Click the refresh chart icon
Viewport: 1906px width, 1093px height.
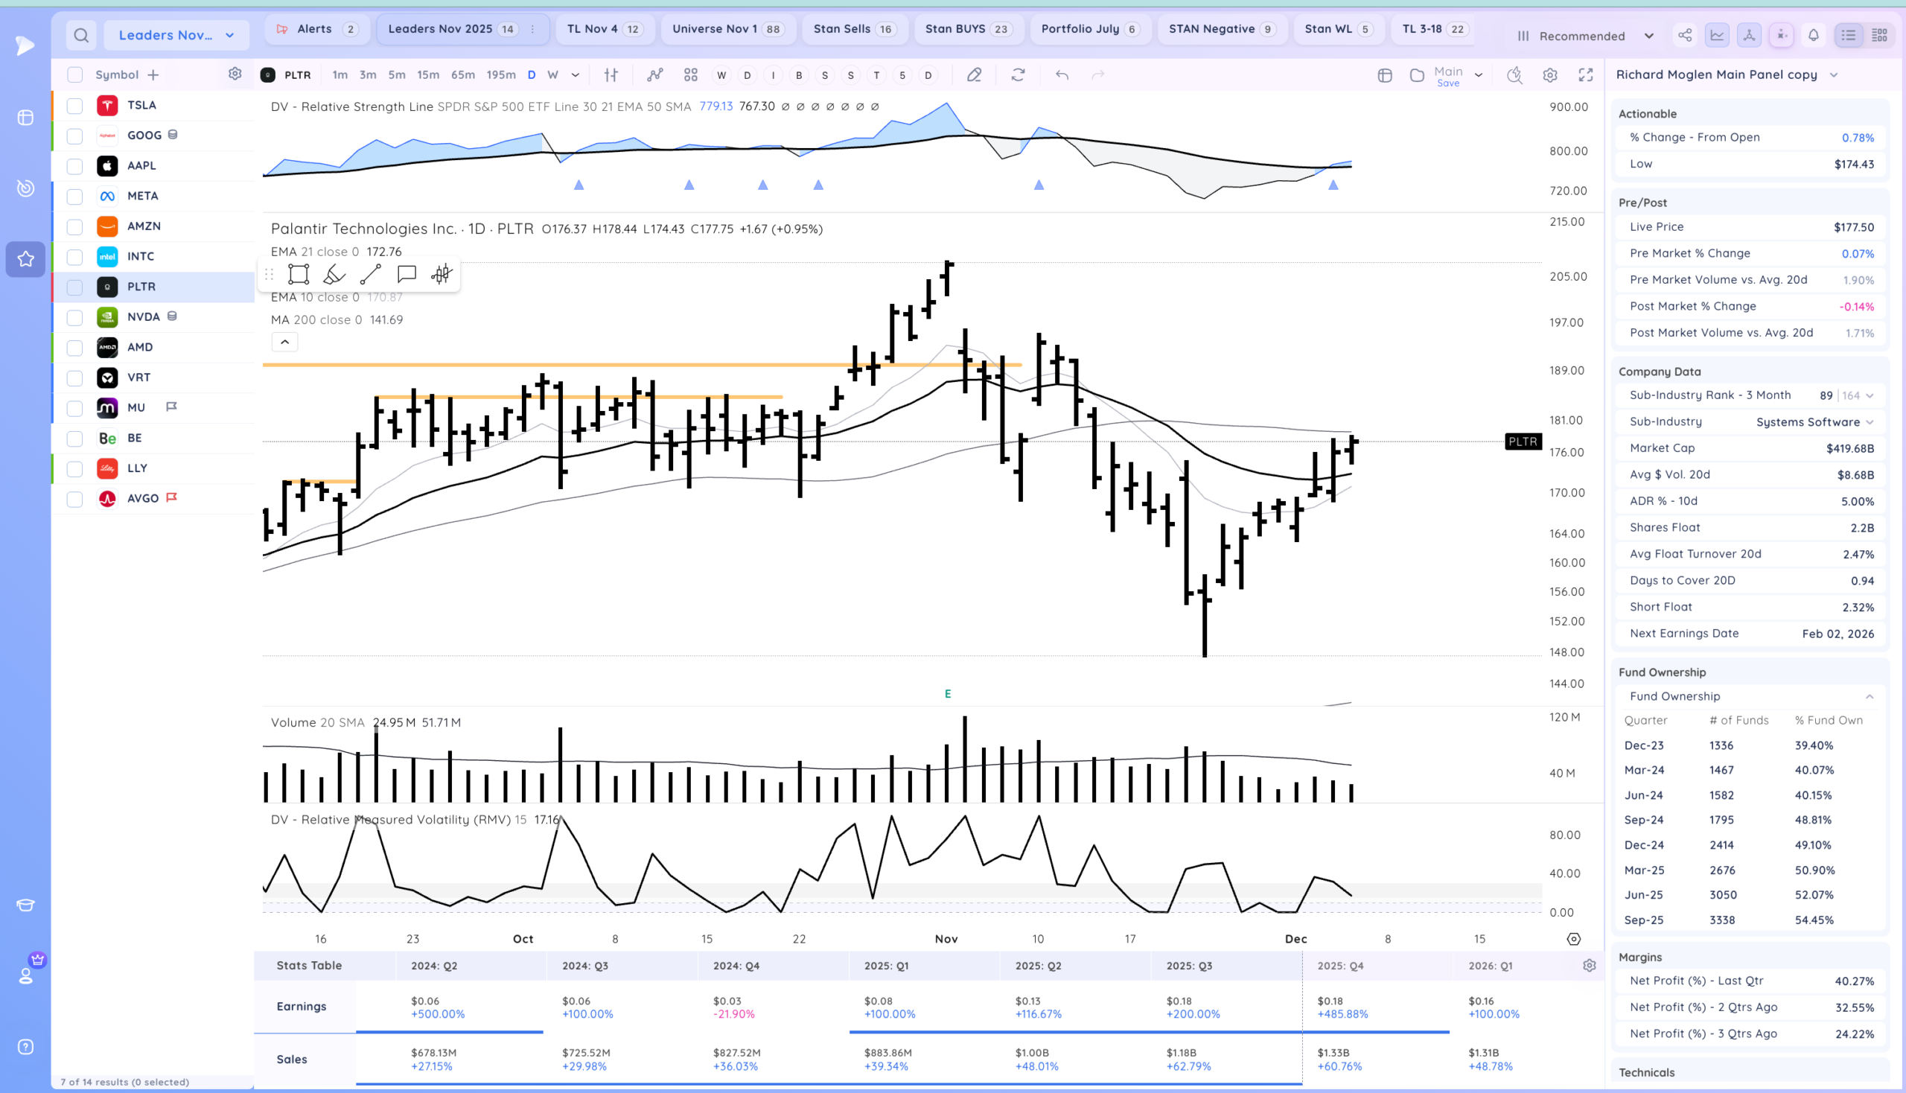(x=1018, y=75)
